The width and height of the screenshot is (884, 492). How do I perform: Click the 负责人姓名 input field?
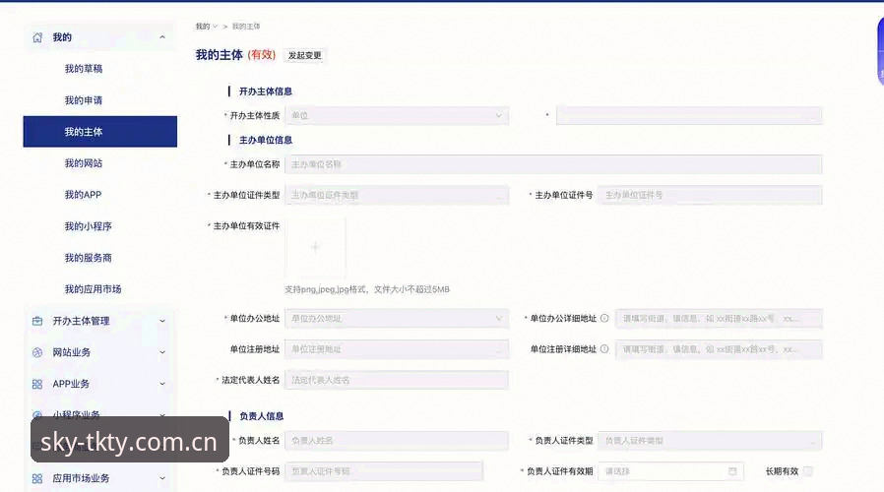[x=397, y=441]
